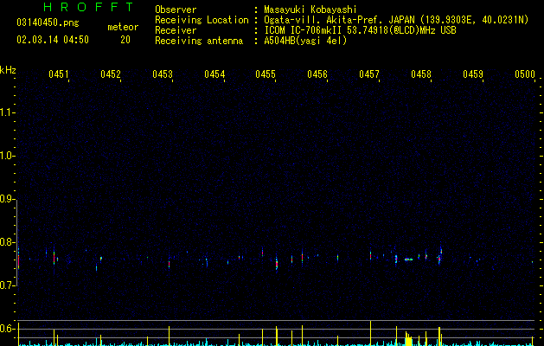Click the 0452 time axis marker

pos(111,74)
